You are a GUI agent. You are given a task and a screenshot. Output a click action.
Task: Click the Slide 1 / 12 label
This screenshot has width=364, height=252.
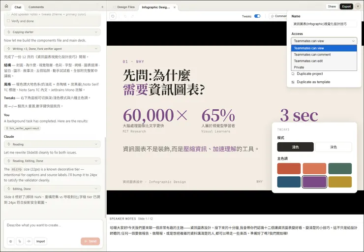coord(145,219)
